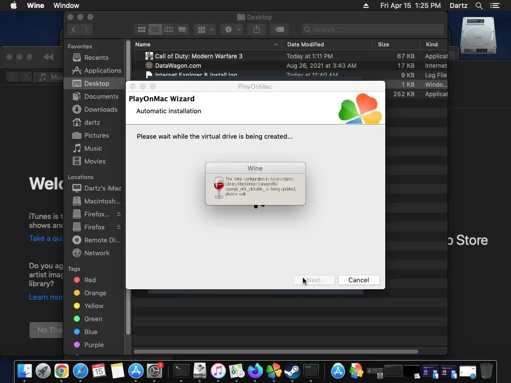Switch Finder to list view

point(155,29)
